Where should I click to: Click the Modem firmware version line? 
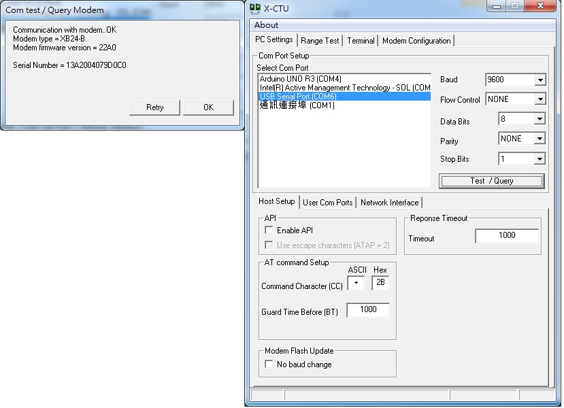click(x=65, y=48)
